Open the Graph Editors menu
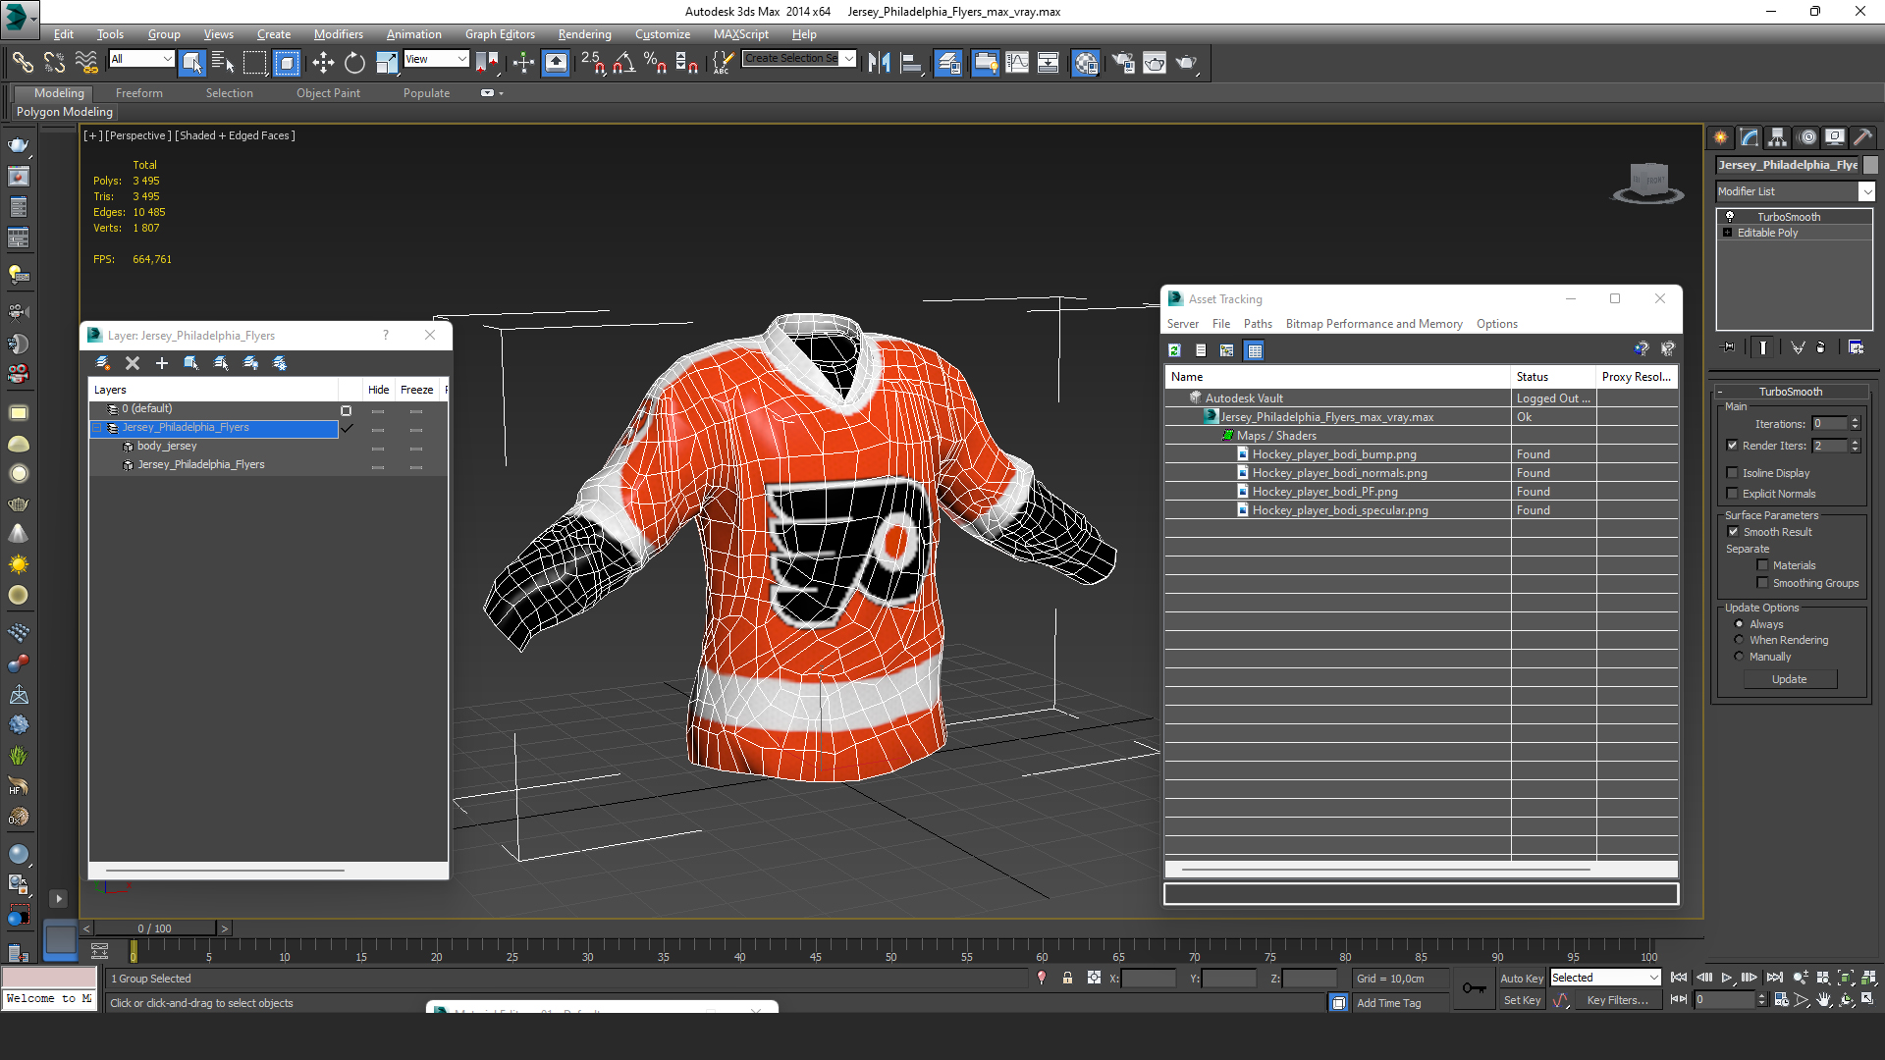Screen dimensions: 1885x1060 coord(500,34)
